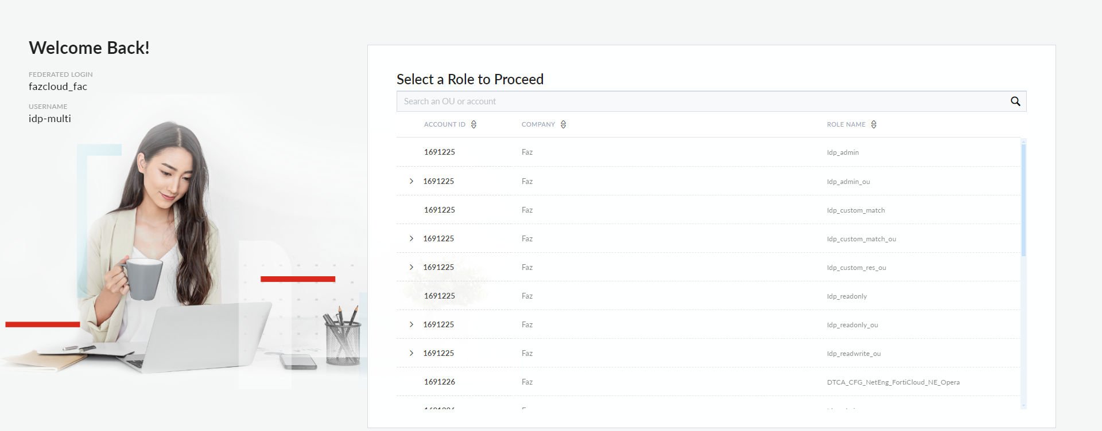Select the DTCA_CFG_NetEng_FortiCloud_NE_Opera role
The height and width of the screenshot is (431, 1102).
(x=893, y=382)
